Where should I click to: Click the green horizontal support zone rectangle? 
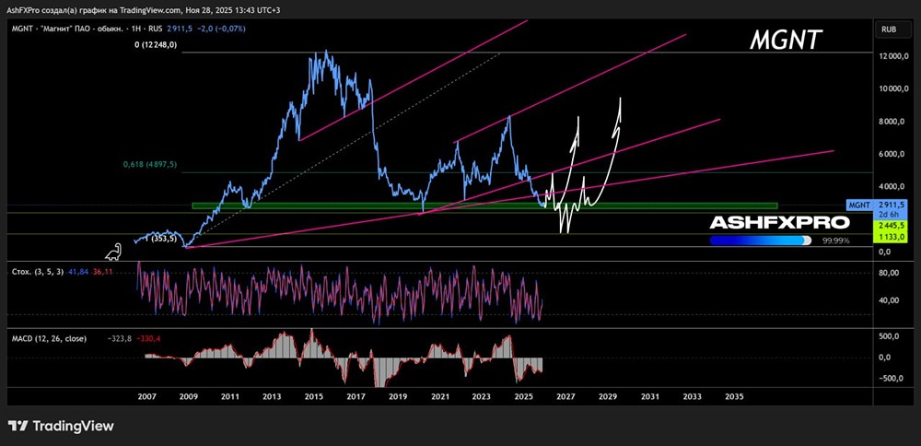tap(484, 205)
